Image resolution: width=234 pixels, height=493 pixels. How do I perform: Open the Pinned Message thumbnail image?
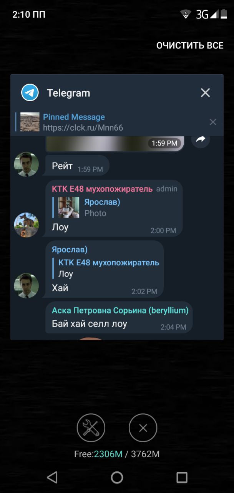point(30,122)
